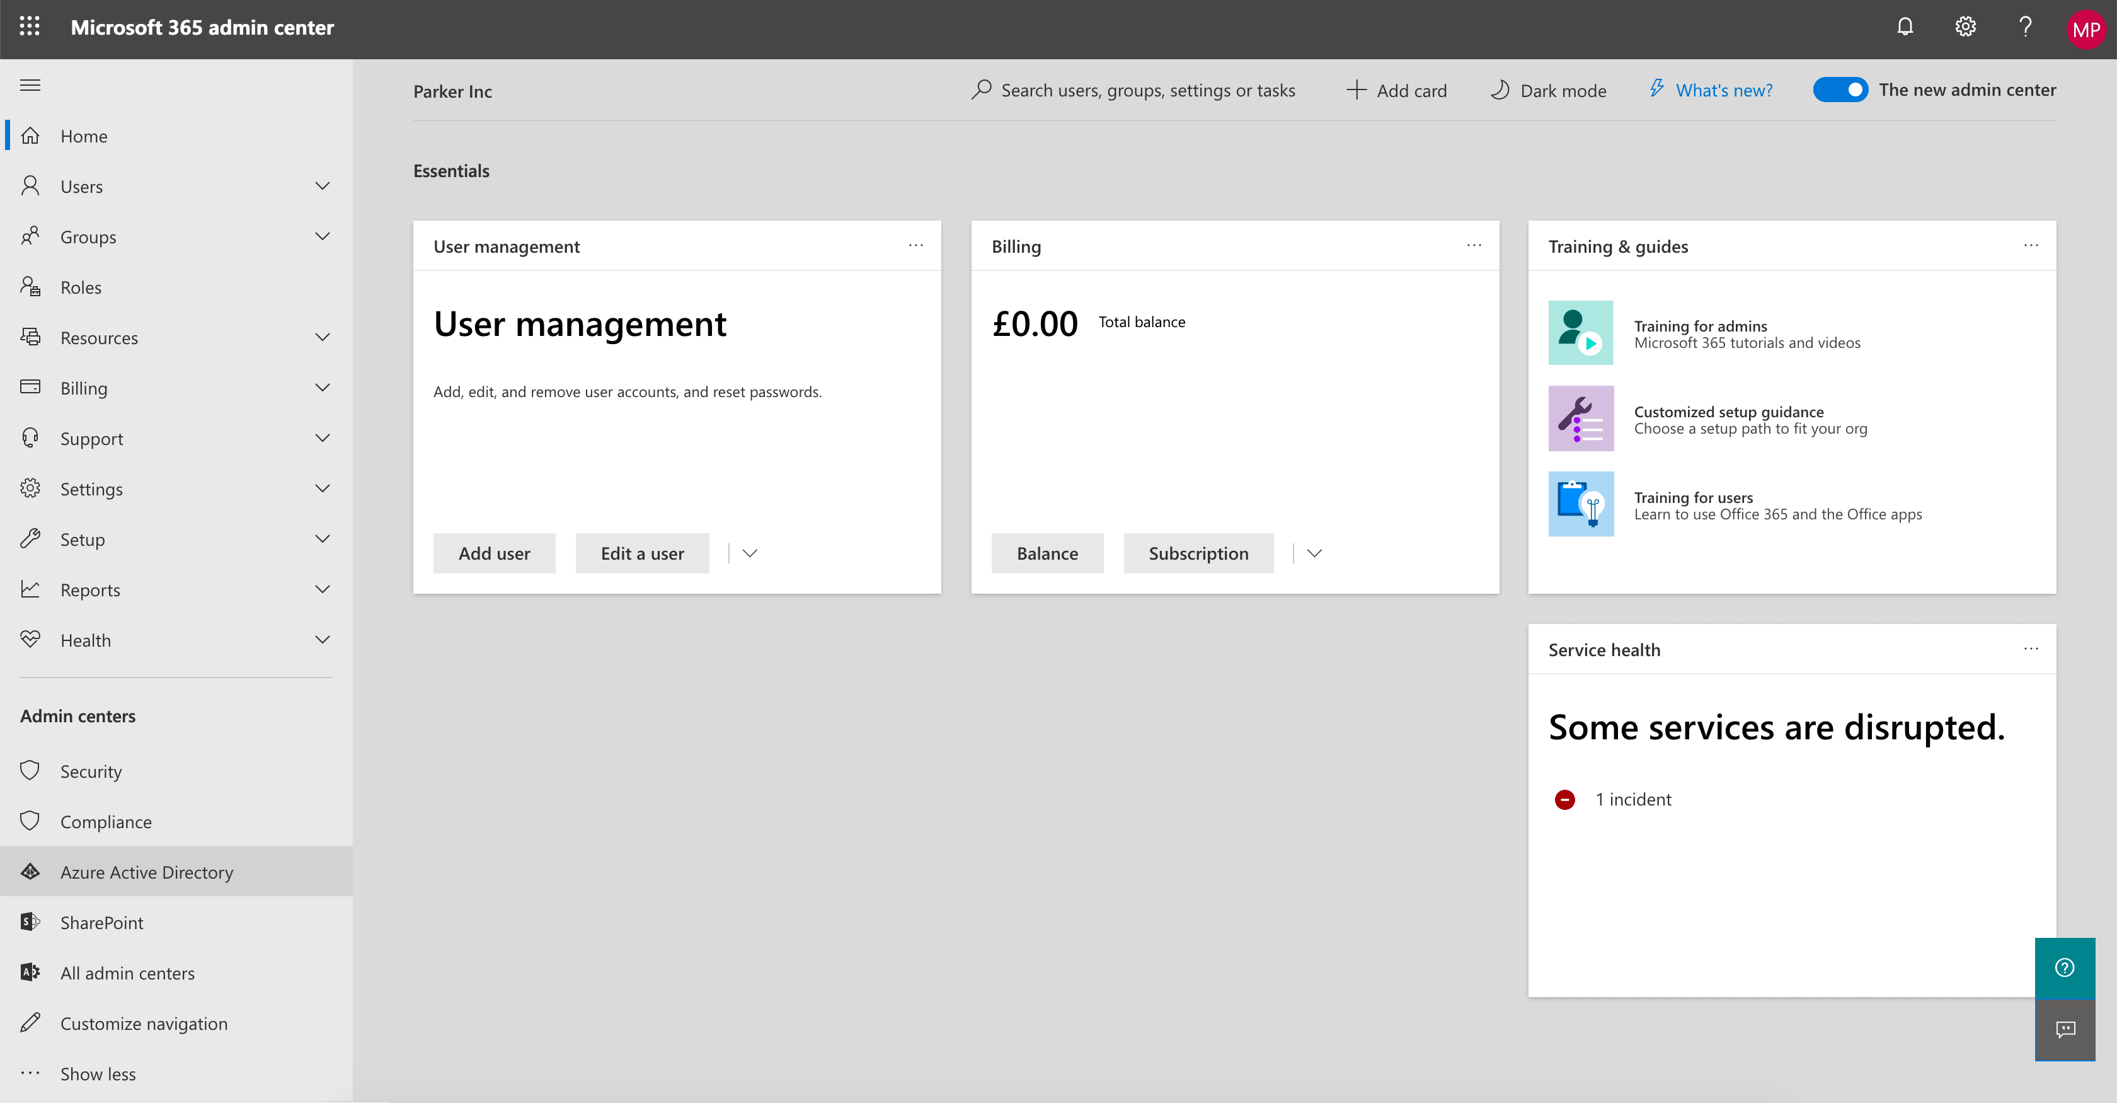Open settings gear in top bar
Screen dimensions: 2117x1103
click(1965, 27)
